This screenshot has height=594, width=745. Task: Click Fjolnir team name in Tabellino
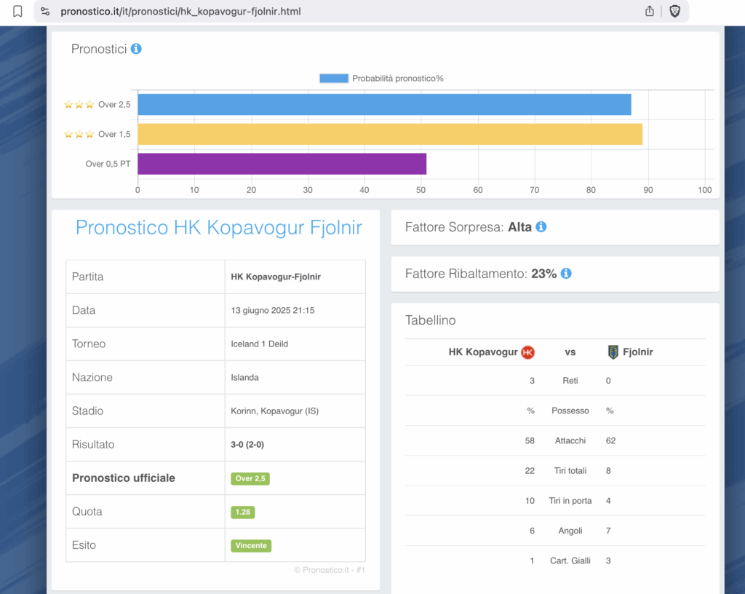(x=637, y=352)
